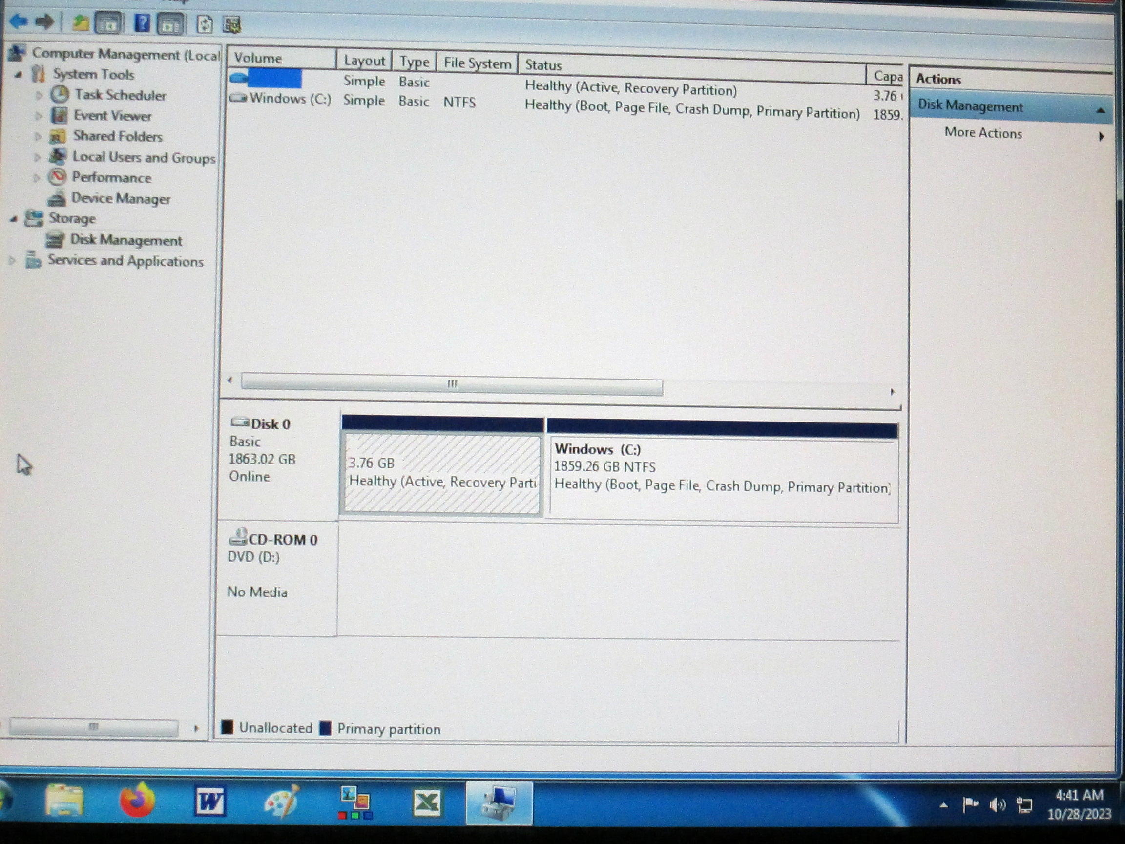
Task: Click the volume list scroll left arrow
Action: pyautogui.click(x=230, y=380)
